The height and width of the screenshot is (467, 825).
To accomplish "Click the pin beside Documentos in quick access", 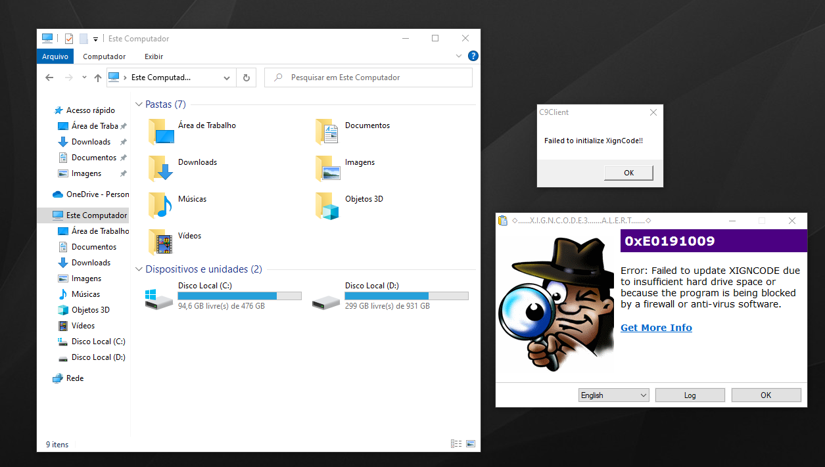I will pos(123,158).
